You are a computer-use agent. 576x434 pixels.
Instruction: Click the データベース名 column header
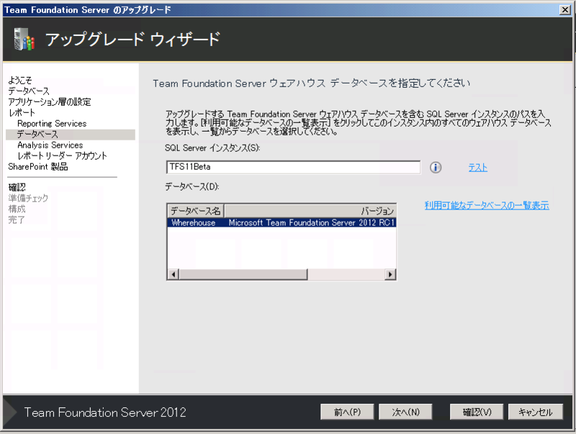(196, 211)
